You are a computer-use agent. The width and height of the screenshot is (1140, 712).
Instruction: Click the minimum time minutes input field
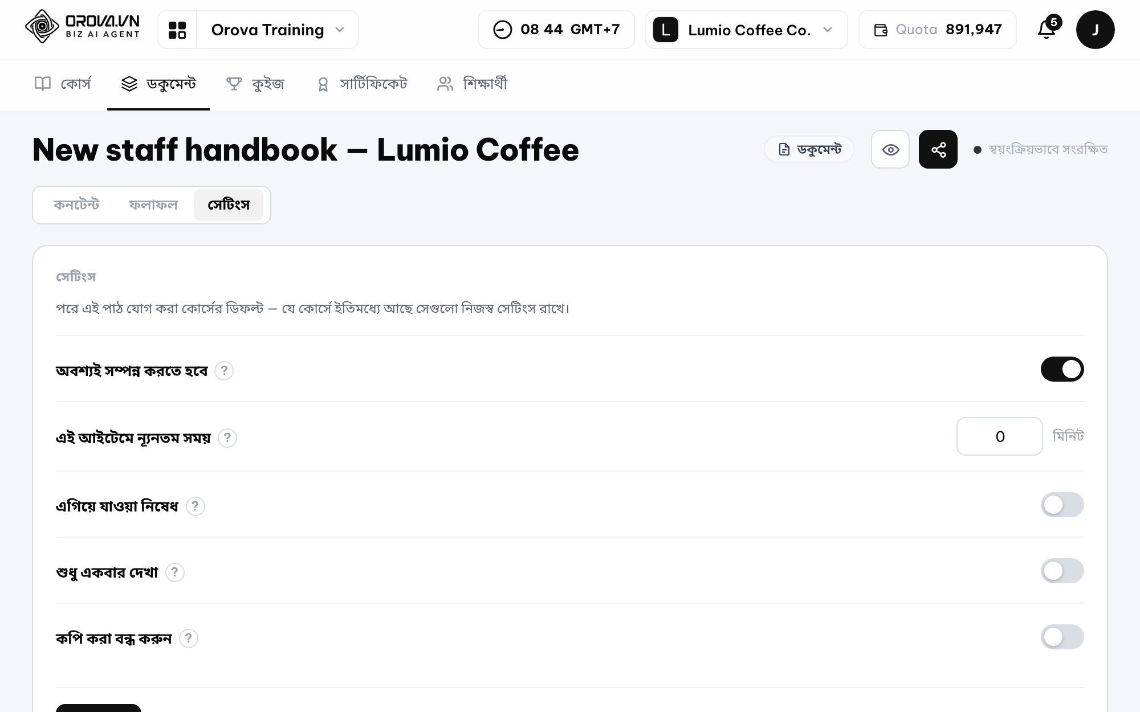click(x=1000, y=436)
